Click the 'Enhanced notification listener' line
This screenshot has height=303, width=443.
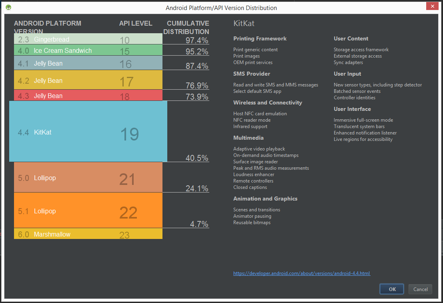(365, 133)
